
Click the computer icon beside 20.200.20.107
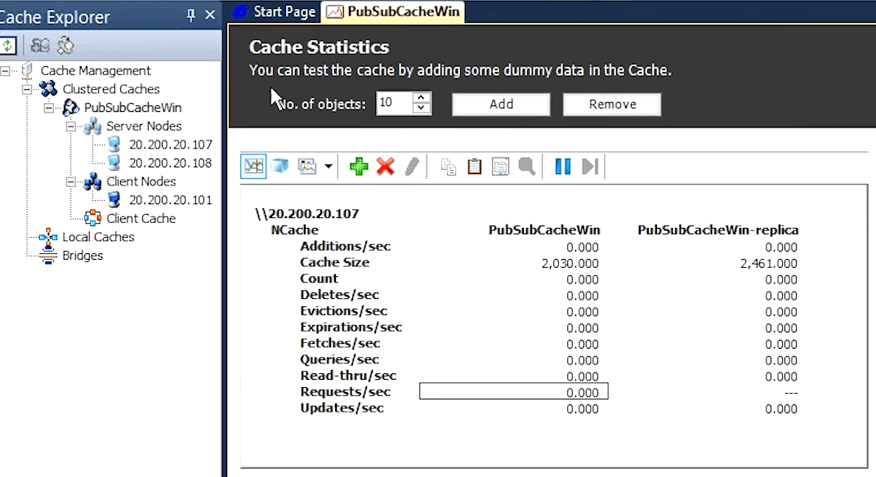point(114,145)
